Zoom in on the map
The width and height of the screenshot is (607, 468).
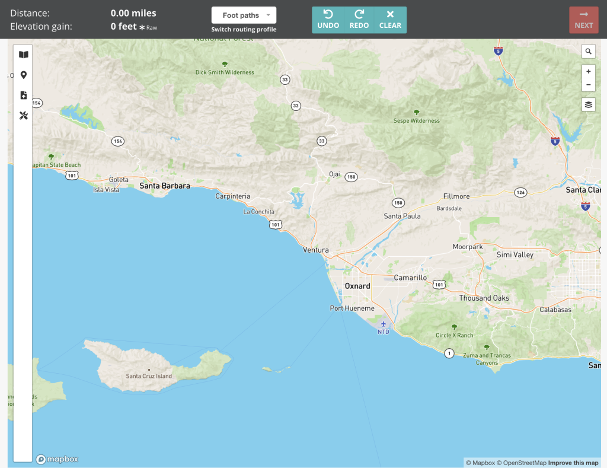pos(589,71)
